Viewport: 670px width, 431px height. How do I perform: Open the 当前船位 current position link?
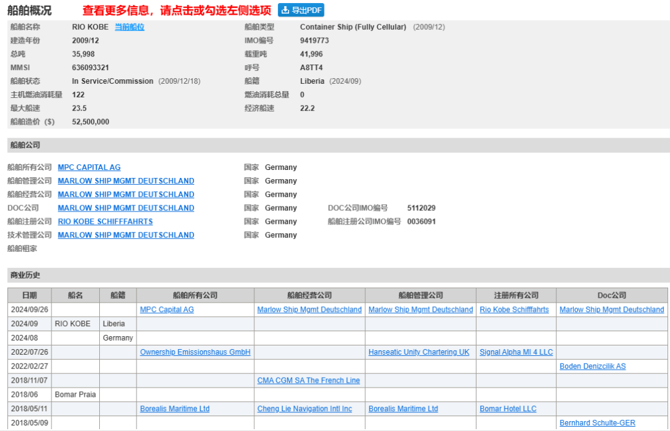129,27
